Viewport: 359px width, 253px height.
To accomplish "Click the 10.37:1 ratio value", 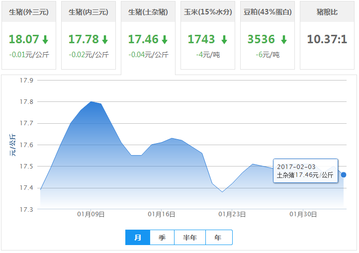I will click(x=327, y=39).
